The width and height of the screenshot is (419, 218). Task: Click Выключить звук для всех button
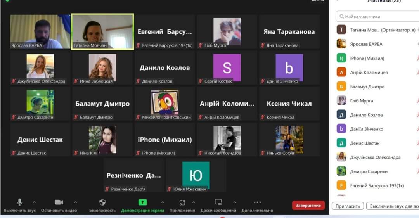pos(393,206)
